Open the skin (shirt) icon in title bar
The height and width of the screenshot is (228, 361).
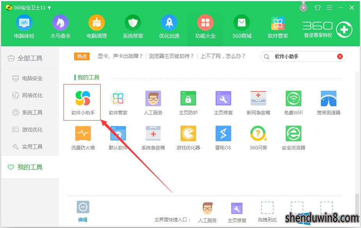317,7
